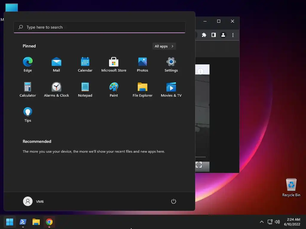306x229 pixels.
Task: Expand the All apps list
Action: (x=164, y=46)
